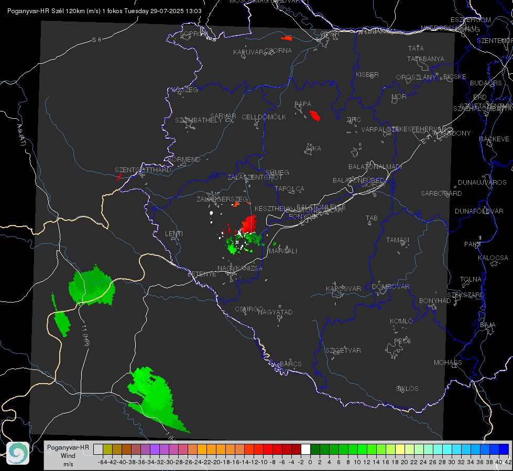Screen dimensions: 513x471
Task: Click the KOMLO city label
Action: point(401,321)
